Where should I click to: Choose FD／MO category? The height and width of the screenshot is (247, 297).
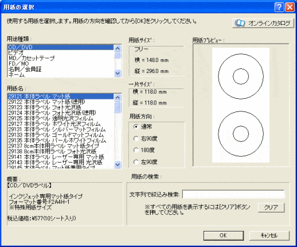tap(61, 64)
